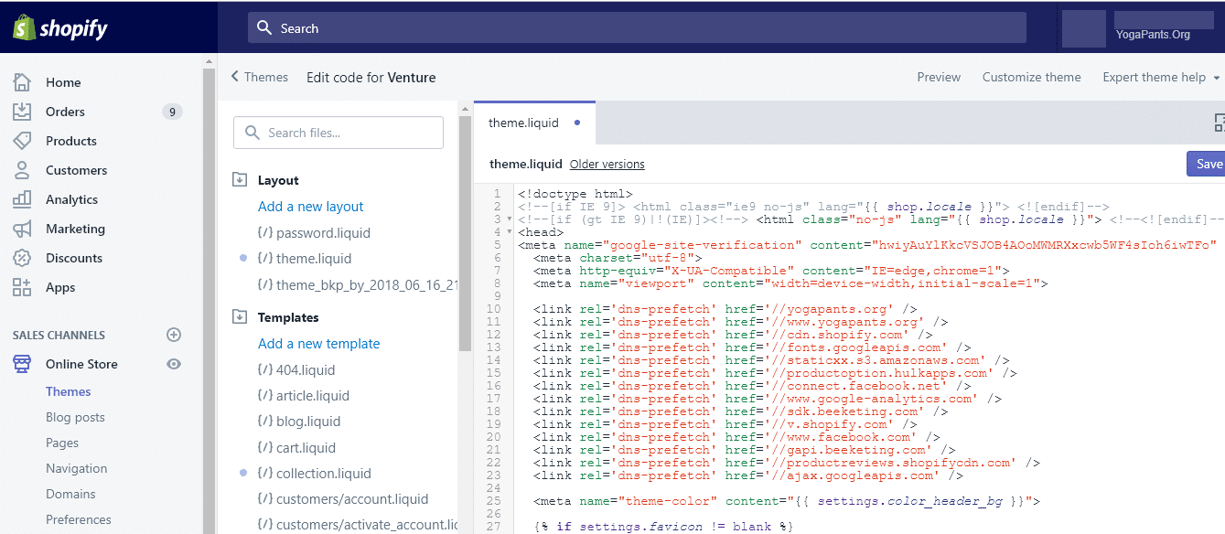Collapse the code fold arrow at line 3

click(510, 219)
